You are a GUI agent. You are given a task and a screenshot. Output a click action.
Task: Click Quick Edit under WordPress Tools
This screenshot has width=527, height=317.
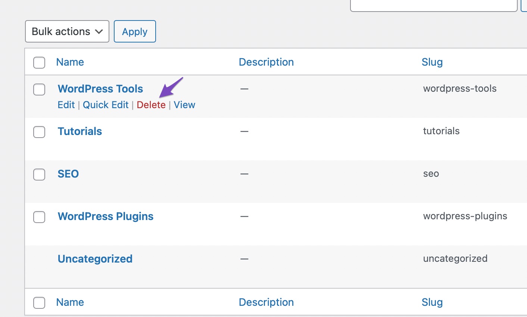click(106, 105)
